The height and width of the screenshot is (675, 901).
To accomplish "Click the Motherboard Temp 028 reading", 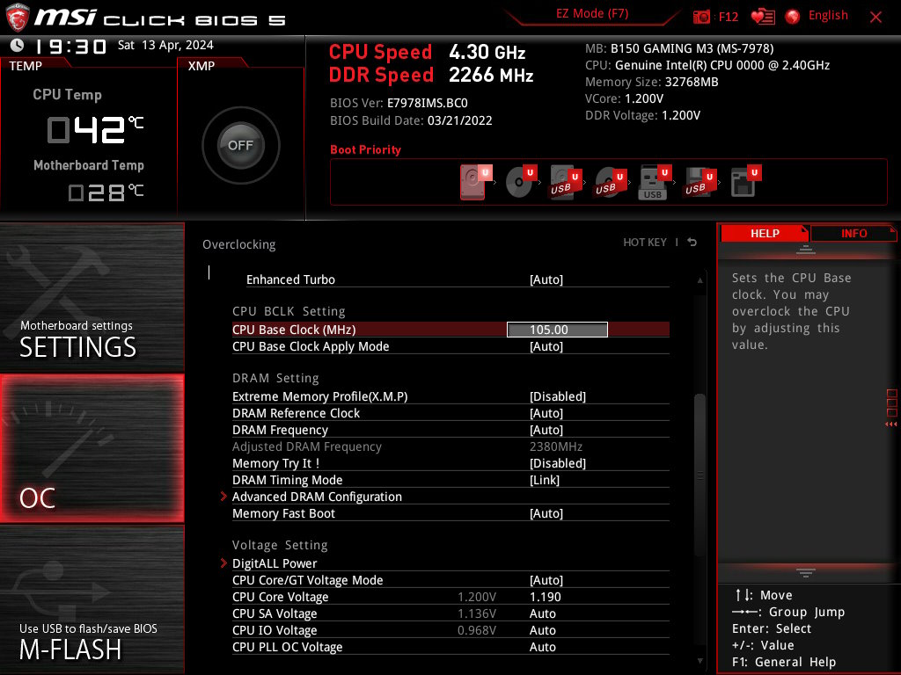I will tap(106, 192).
